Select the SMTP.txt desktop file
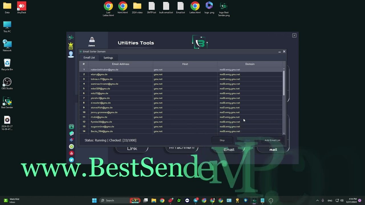365x205 pixels. (151, 8)
